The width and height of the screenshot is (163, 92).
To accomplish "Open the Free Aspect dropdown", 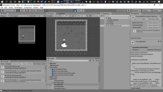I will pyautogui.click(x=19, y=16).
